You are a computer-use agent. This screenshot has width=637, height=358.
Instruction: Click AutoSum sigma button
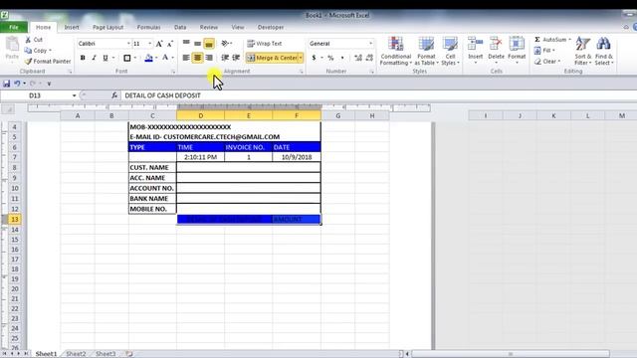(550, 40)
